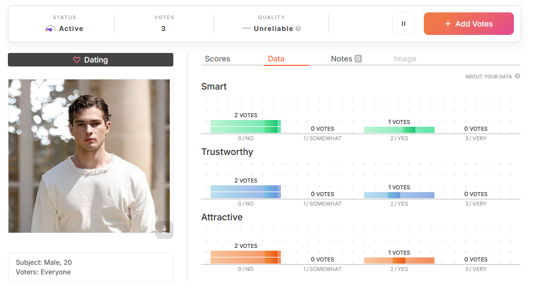The height and width of the screenshot is (289, 560).
Task: Click the Smart 0/No green vote bar
Action: coord(246,127)
